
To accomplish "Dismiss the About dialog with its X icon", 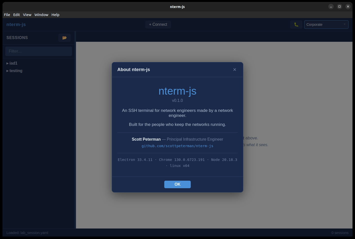I will coord(234,69).
